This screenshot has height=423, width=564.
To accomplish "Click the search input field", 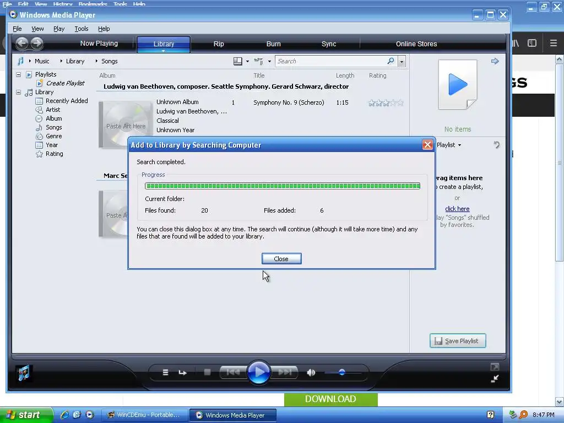I will coord(331,61).
